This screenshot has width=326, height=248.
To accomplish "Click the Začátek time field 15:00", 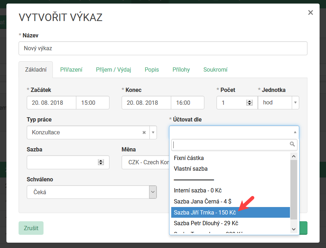I will click(x=92, y=103).
